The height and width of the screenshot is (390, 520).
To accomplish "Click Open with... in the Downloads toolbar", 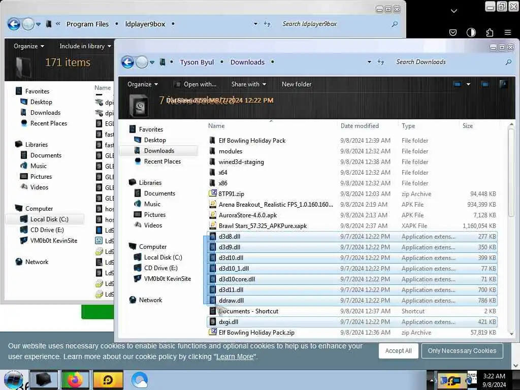I will 196,84.
